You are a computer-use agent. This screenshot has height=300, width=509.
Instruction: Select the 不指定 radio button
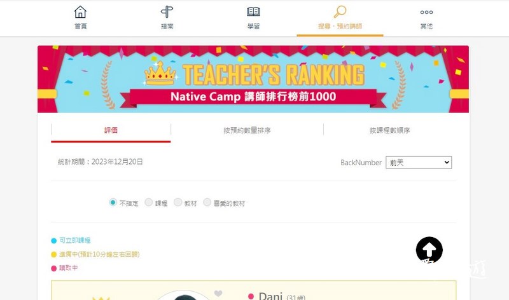click(113, 202)
